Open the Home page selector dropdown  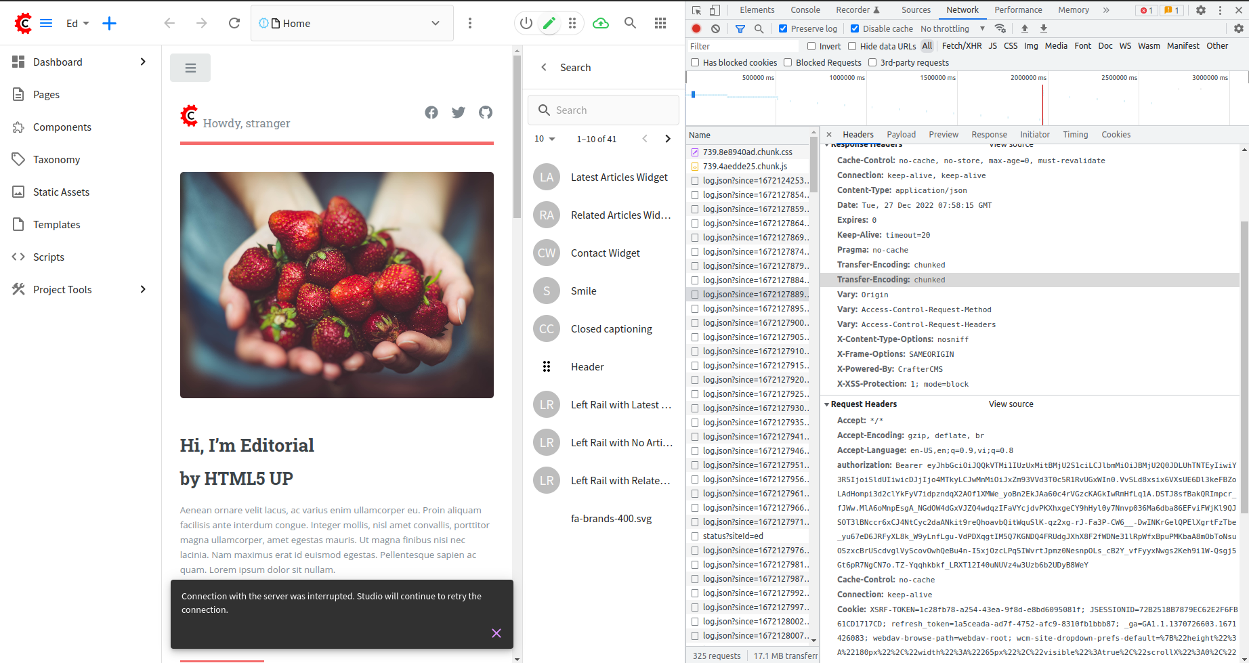[435, 22]
